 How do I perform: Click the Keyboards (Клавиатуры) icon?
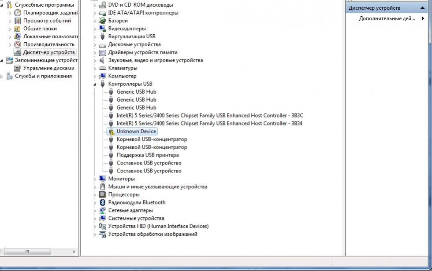point(102,68)
